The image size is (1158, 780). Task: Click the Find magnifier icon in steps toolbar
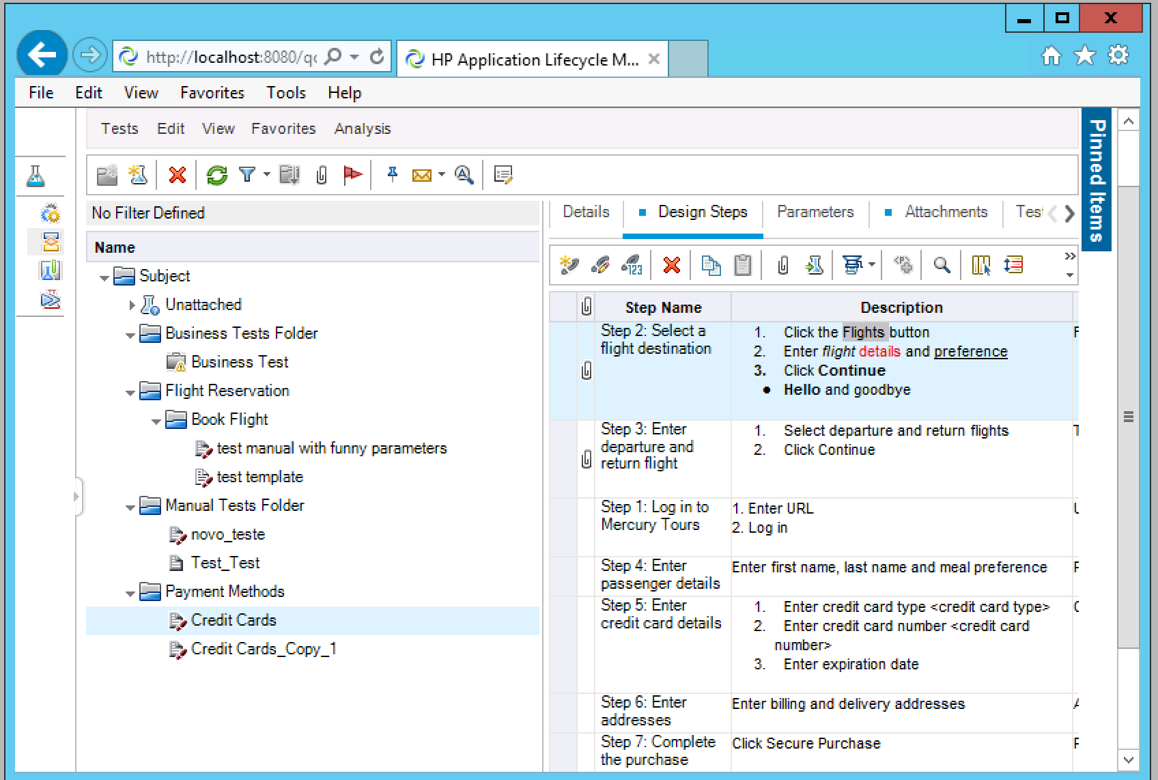[x=942, y=265]
